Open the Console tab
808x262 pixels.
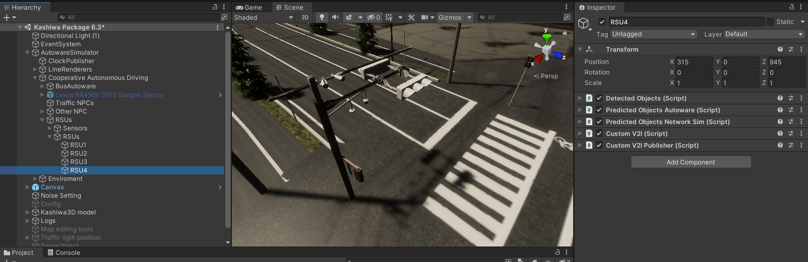pyautogui.click(x=64, y=252)
